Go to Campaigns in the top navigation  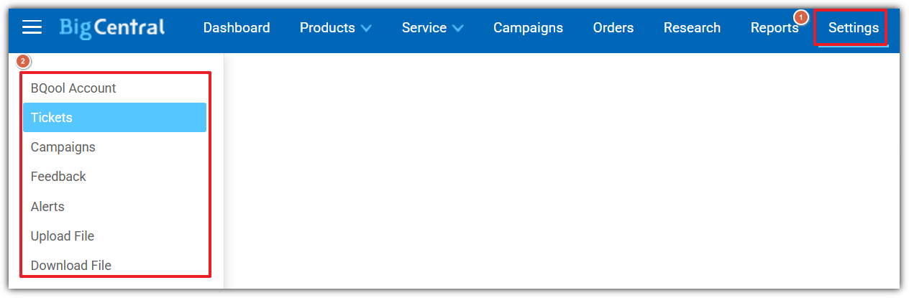tap(528, 28)
